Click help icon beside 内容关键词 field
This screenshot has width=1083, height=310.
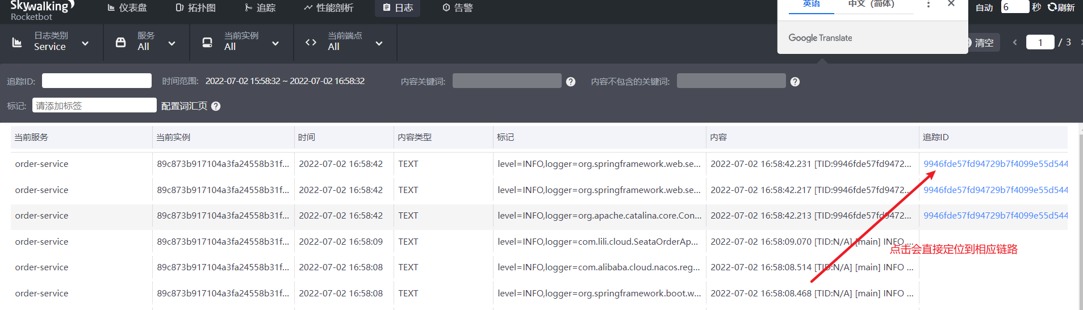click(571, 82)
